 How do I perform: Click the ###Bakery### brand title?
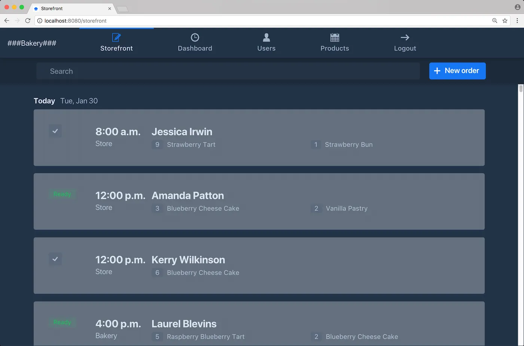(x=32, y=43)
